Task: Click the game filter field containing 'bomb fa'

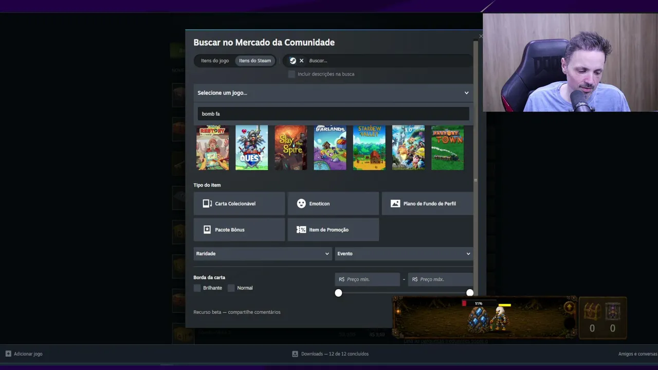Action: pos(333,114)
